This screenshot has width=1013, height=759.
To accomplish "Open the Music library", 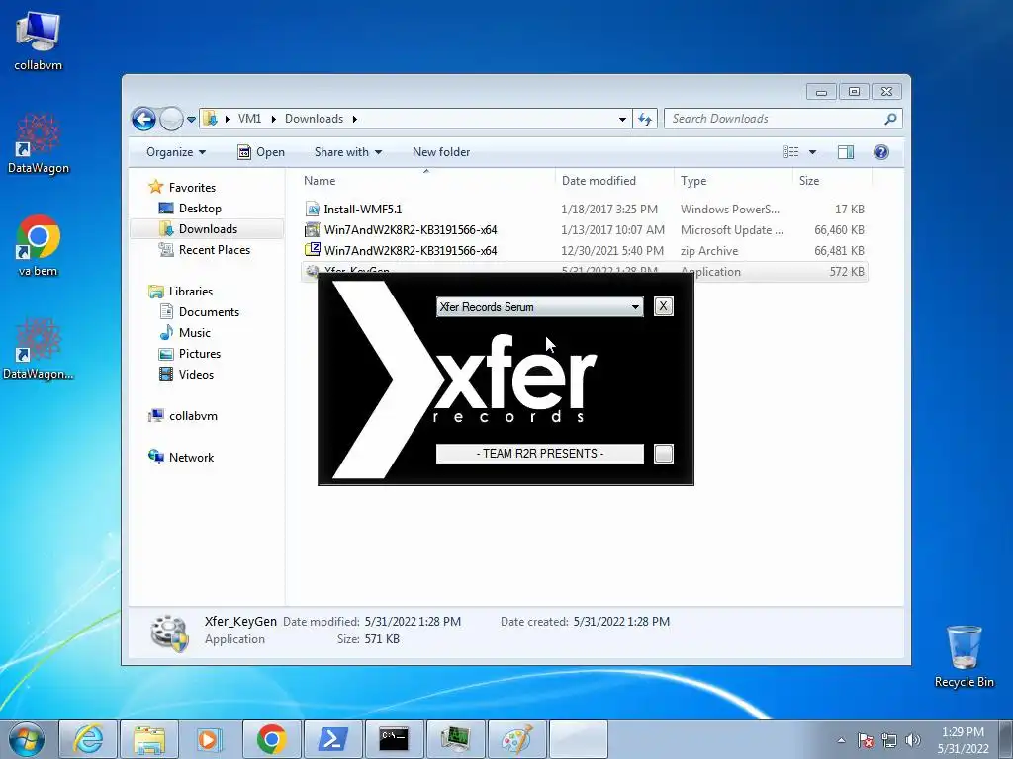I will tap(195, 332).
